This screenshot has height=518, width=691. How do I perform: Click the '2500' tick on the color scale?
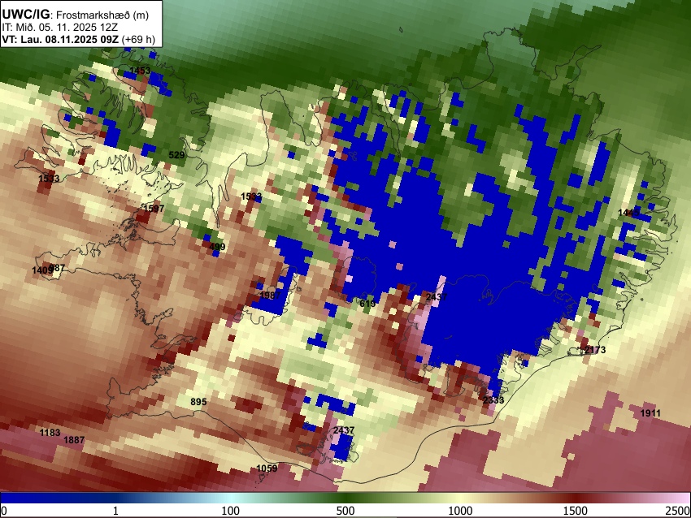(678, 511)
